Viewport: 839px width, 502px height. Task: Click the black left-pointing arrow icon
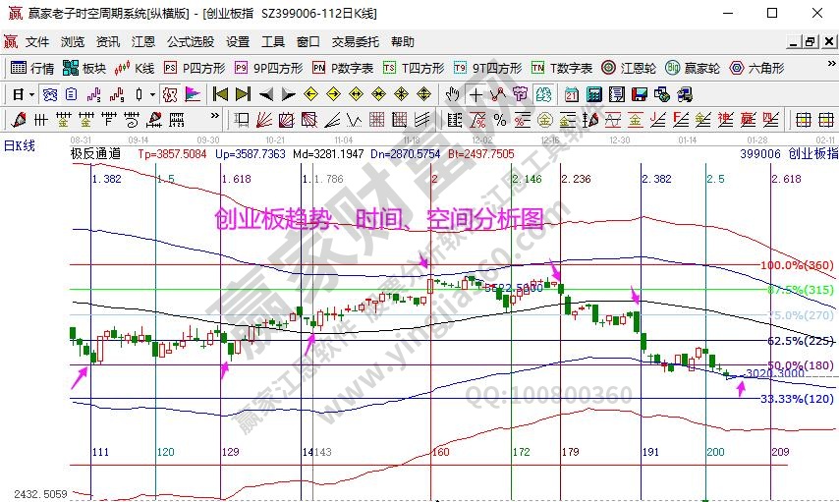[x=266, y=94]
